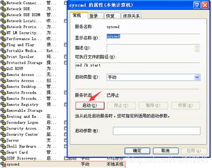
Task: Click the 描述 description text box
Action: (151, 48)
